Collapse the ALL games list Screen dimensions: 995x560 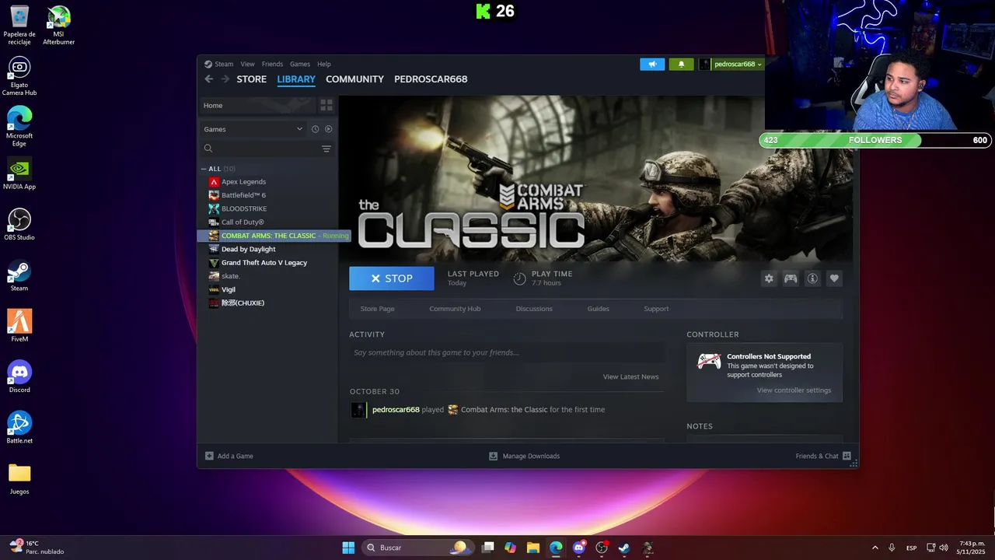tap(204, 169)
